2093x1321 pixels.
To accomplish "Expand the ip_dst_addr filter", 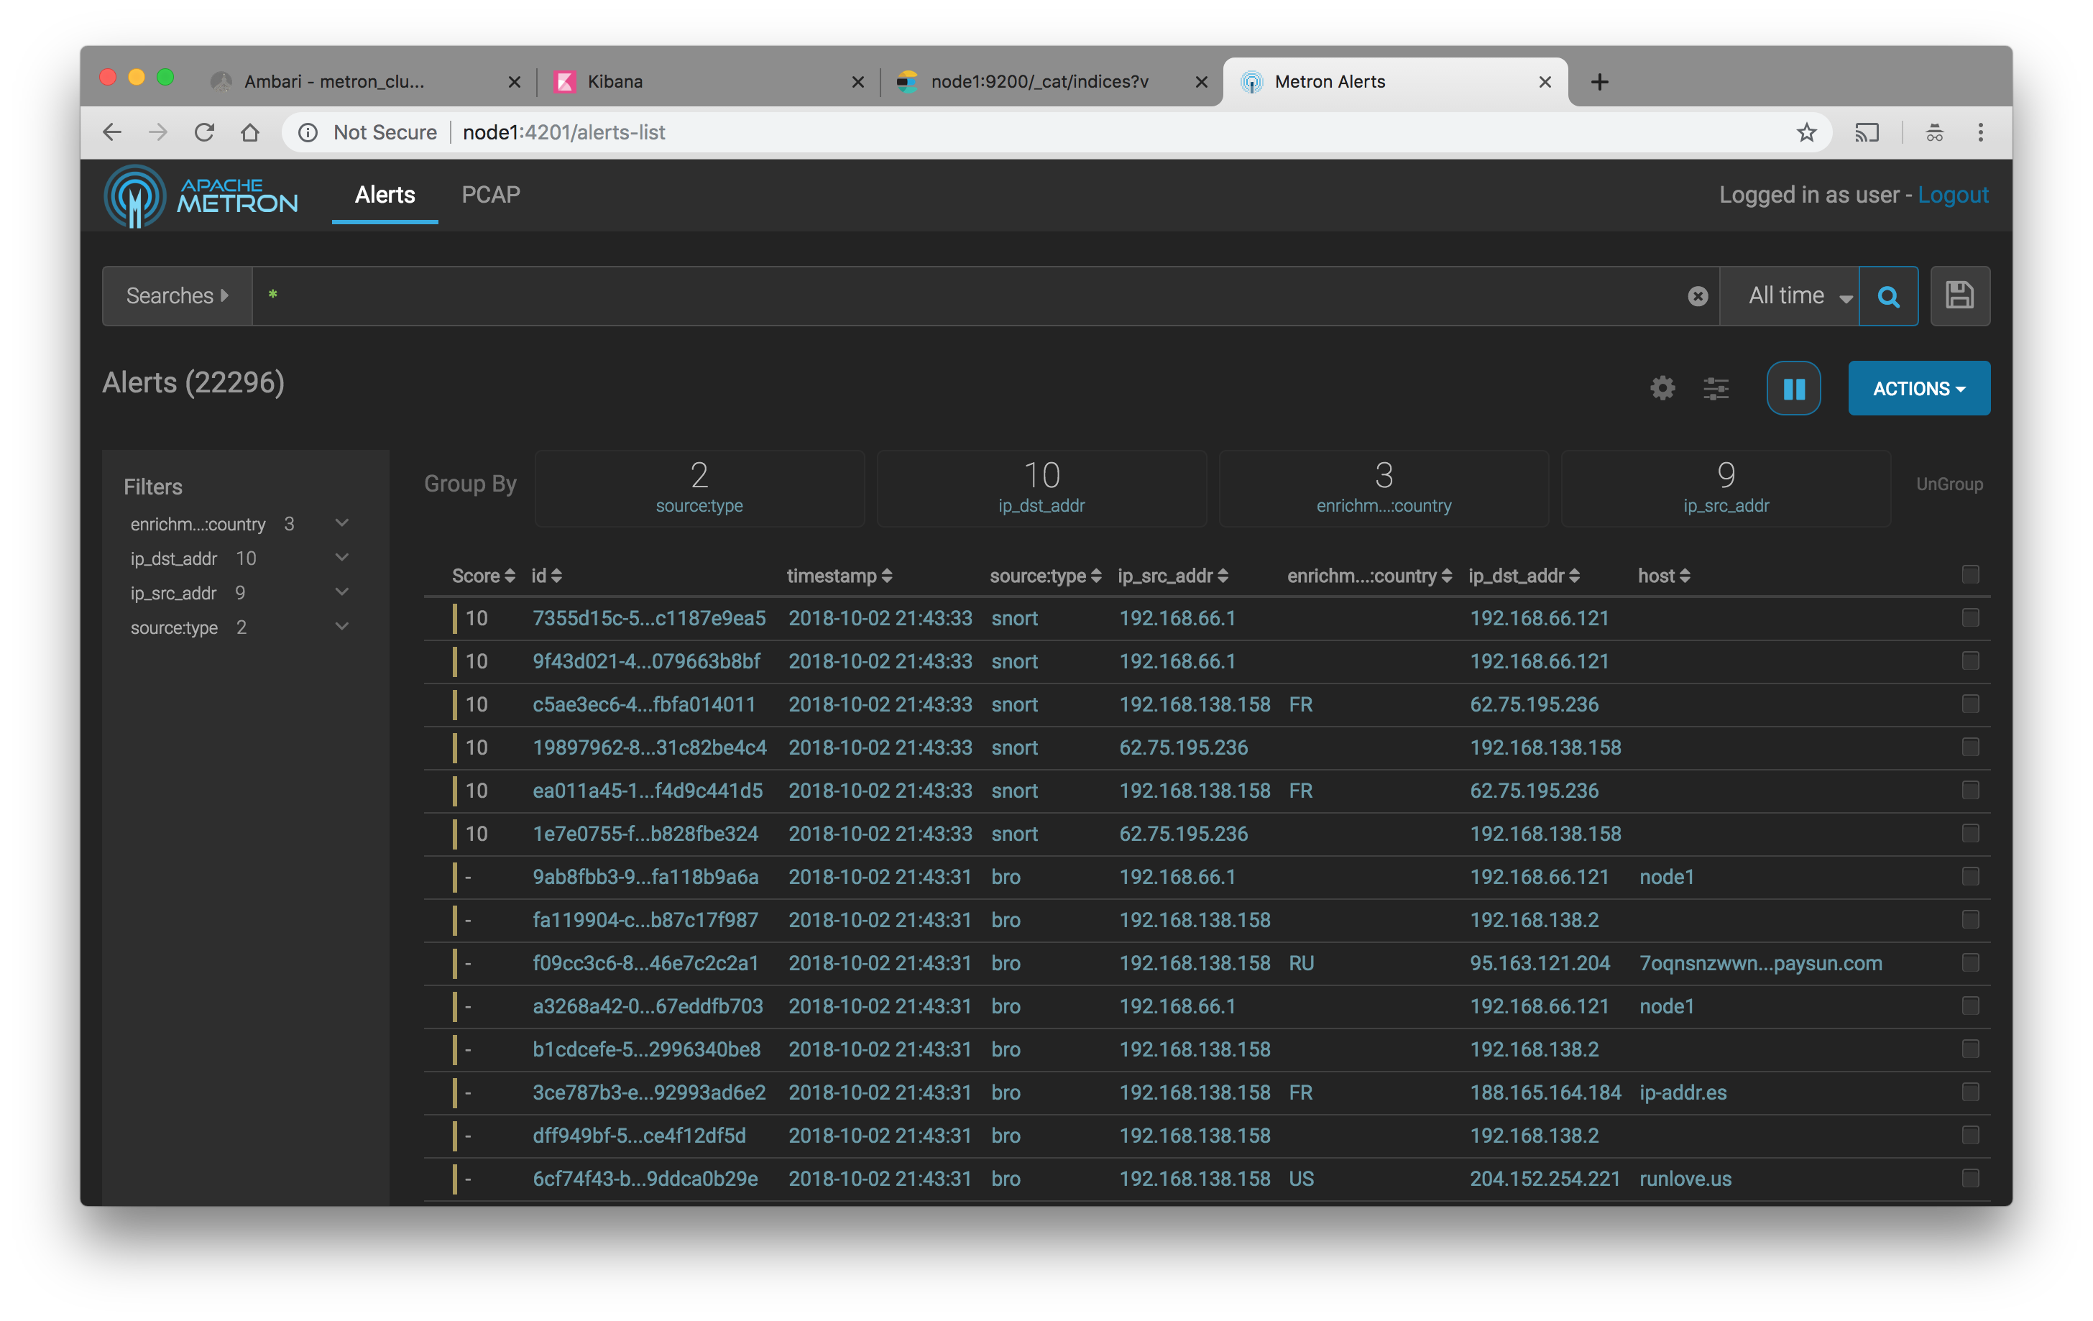I will point(341,558).
